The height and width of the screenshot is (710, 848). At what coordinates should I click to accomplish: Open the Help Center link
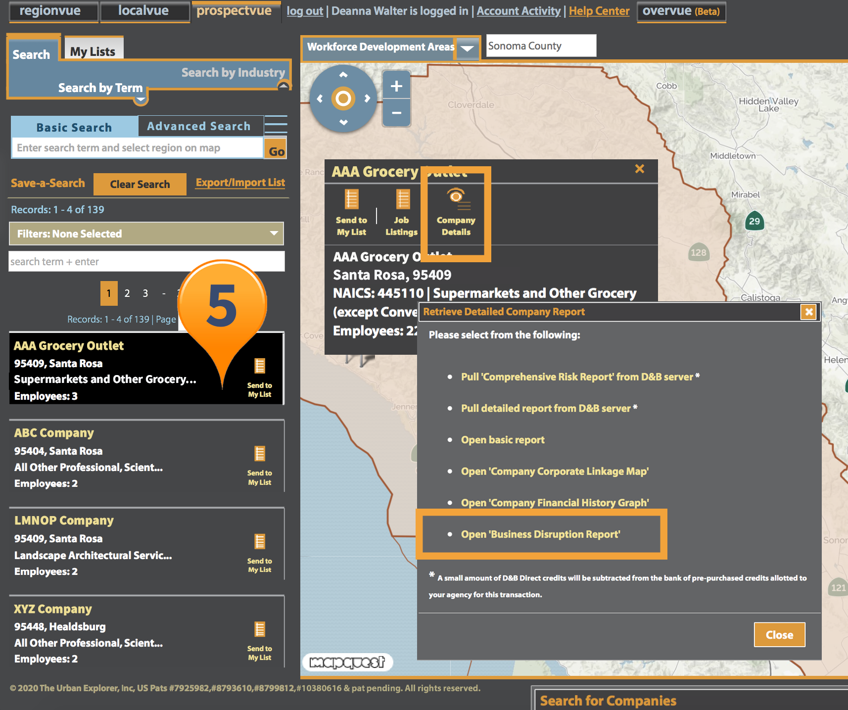point(599,11)
